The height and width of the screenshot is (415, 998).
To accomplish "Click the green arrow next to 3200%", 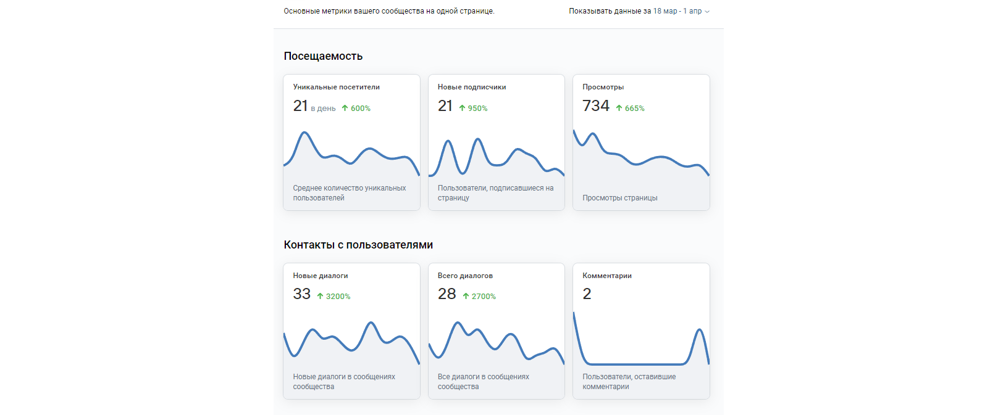I will pos(320,296).
